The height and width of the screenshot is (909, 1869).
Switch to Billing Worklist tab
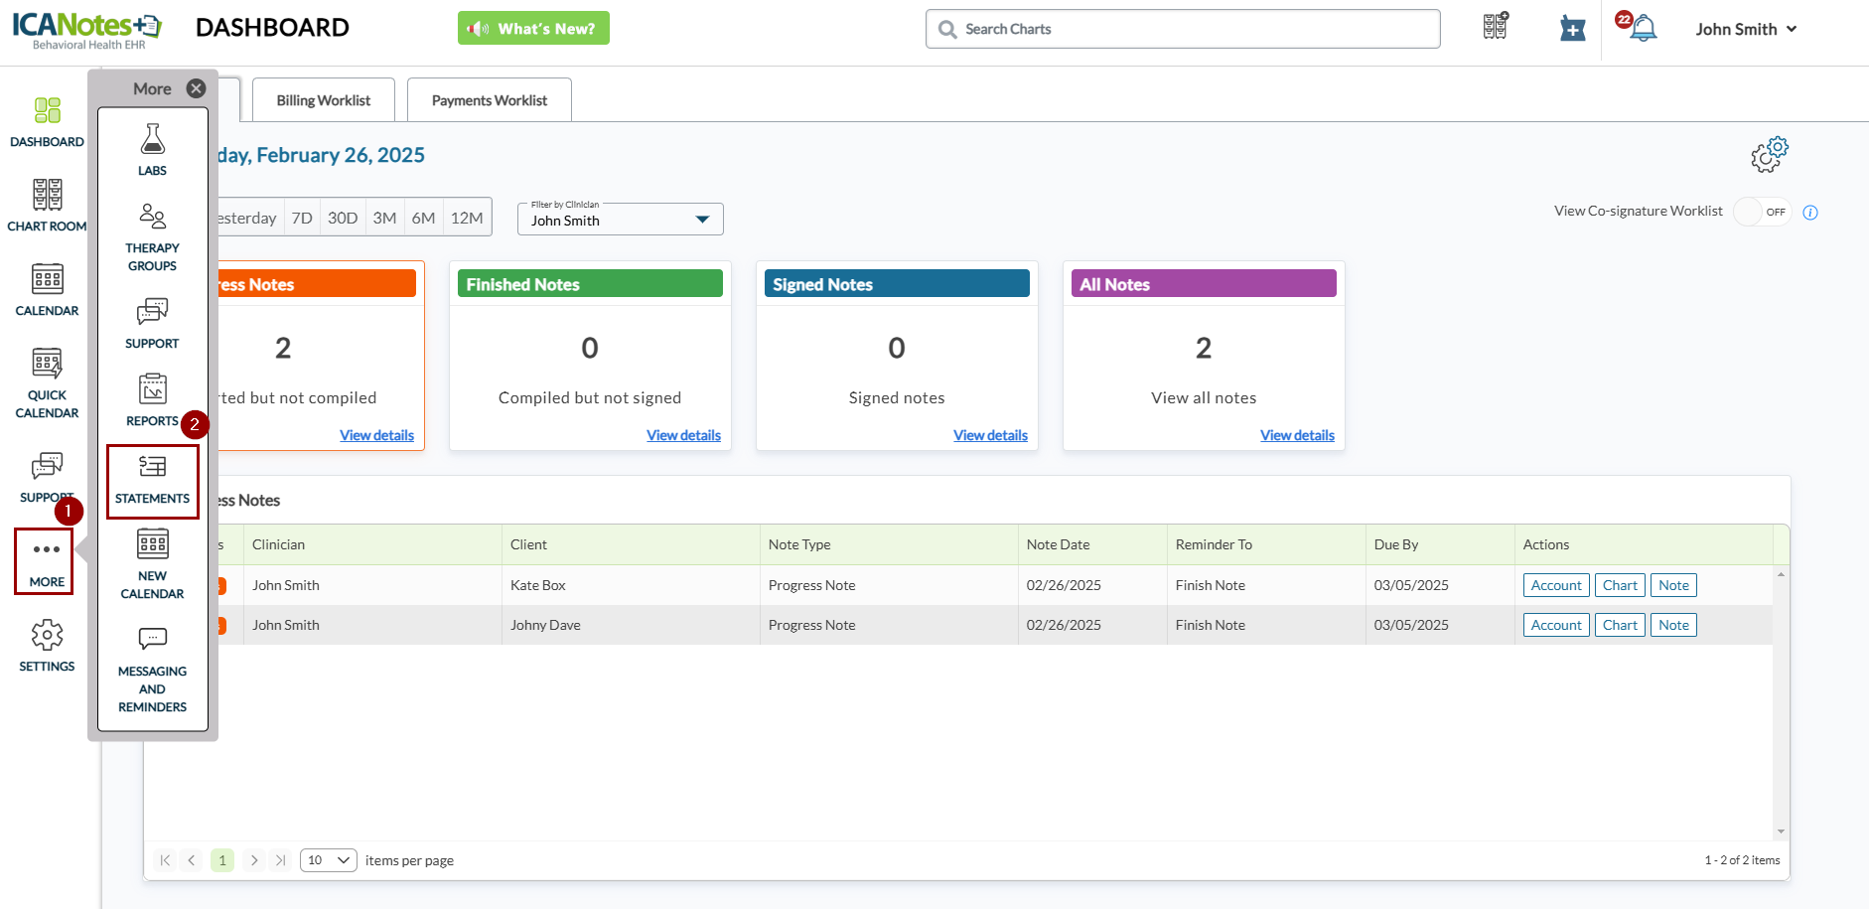[x=323, y=100]
